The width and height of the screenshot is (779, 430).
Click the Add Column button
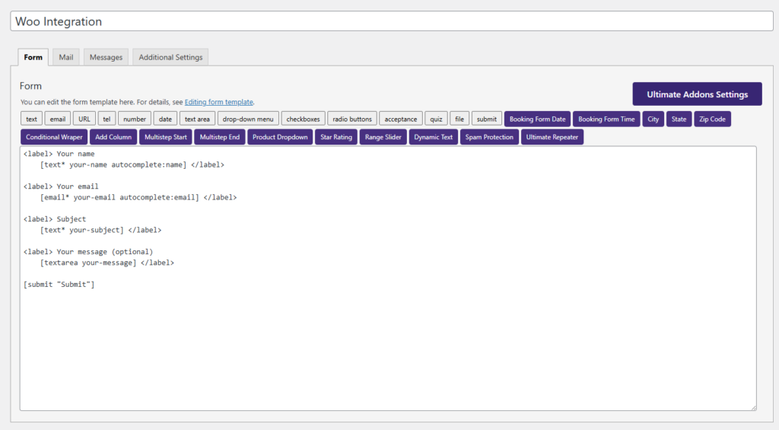(113, 137)
